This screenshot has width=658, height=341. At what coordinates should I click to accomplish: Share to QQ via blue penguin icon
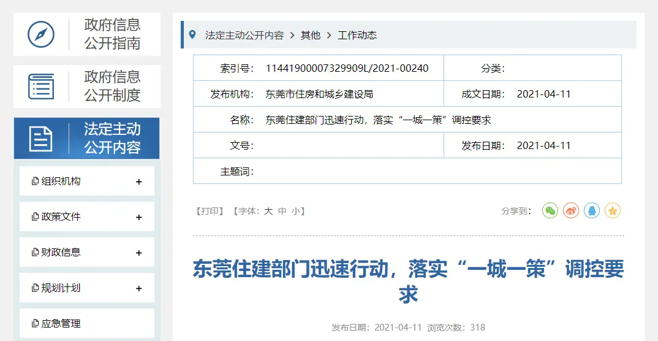[x=592, y=210]
